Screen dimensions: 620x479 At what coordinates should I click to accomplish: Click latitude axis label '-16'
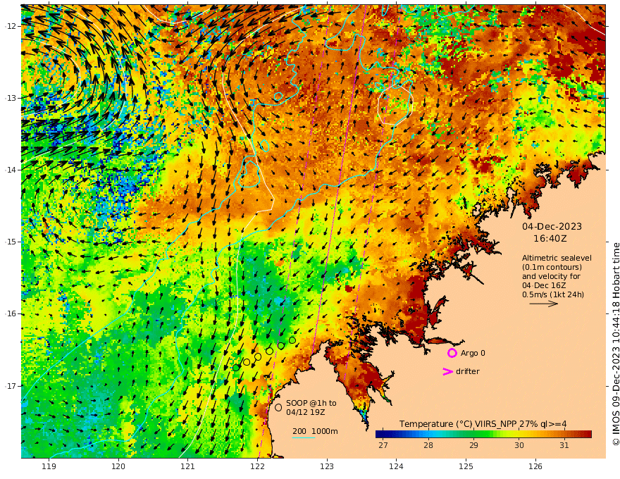point(11,313)
